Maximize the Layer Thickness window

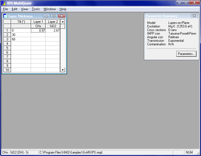coord(54,16)
